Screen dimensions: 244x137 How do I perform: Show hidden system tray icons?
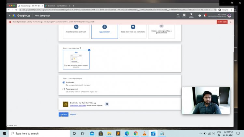200,133
